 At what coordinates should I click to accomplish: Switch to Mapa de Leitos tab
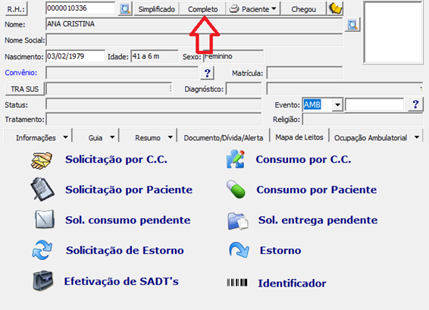[299, 137]
